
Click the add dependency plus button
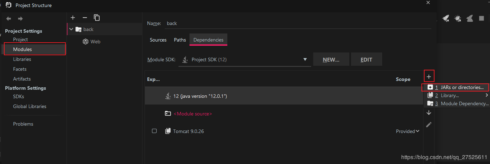(429, 77)
